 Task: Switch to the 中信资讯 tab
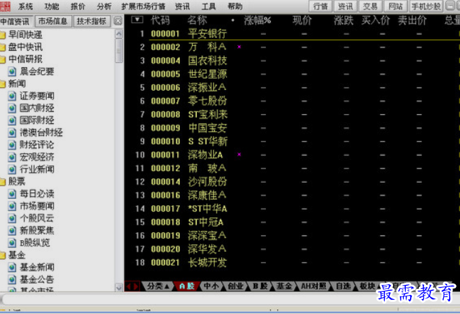pyautogui.click(x=16, y=22)
